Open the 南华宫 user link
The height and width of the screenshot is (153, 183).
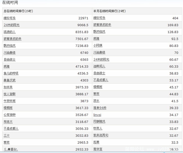[98, 149]
